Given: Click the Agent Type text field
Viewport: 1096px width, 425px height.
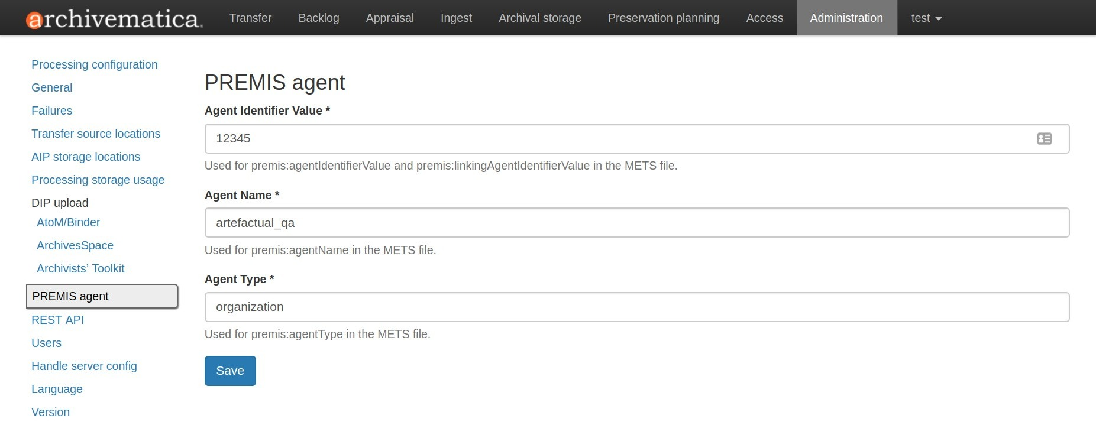Looking at the screenshot, I should click(636, 307).
